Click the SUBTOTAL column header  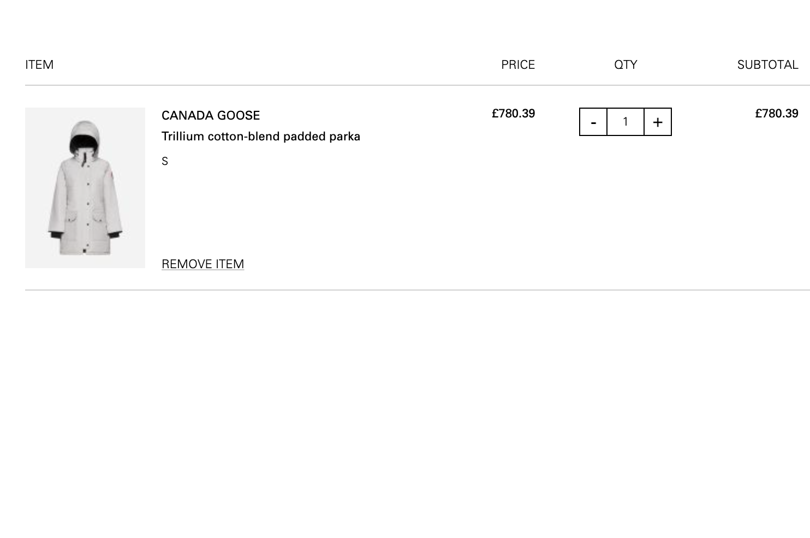tap(767, 64)
